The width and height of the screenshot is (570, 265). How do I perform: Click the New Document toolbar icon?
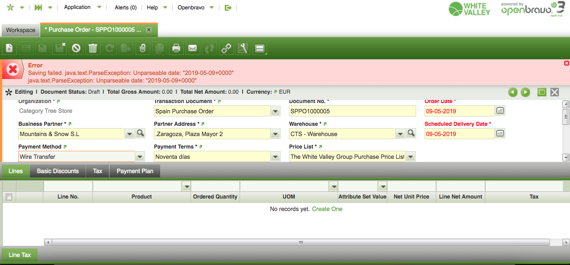point(9,48)
